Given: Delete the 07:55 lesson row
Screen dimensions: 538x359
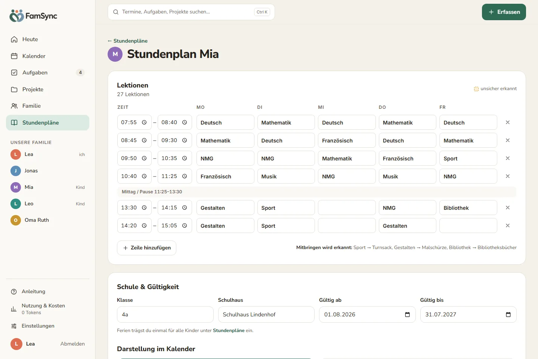Looking at the screenshot, I should coord(508,122).
